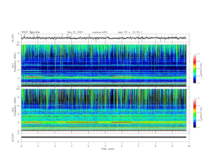Click the time axis tick label "7"

(139, 146)
